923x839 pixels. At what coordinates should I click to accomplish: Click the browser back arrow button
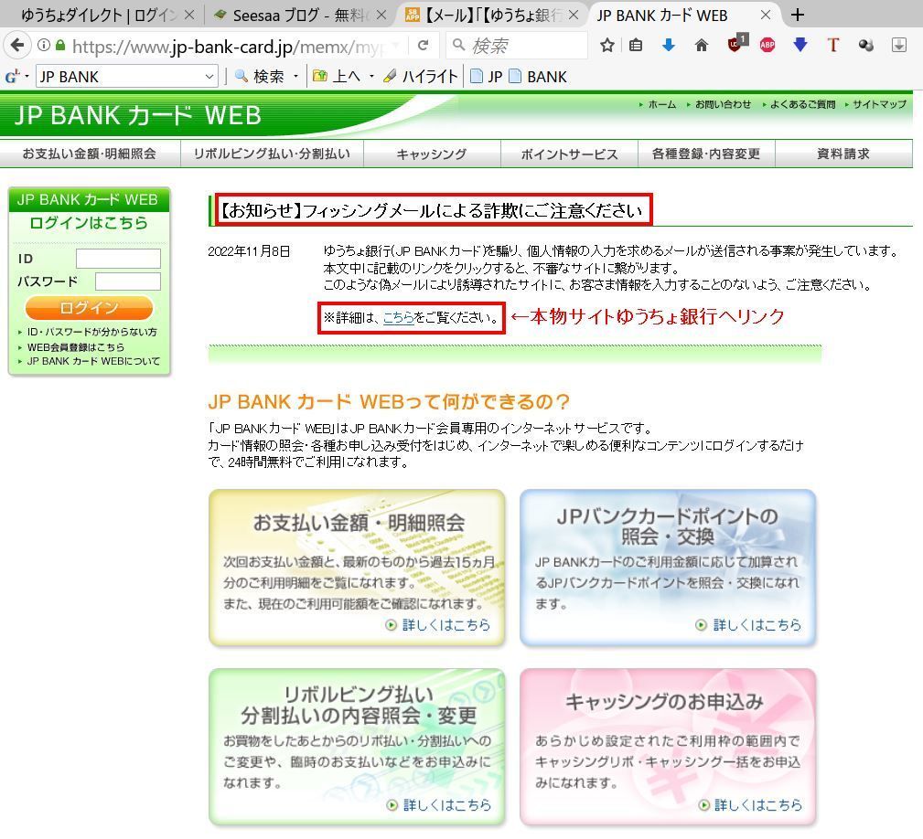tap(17, 46)
